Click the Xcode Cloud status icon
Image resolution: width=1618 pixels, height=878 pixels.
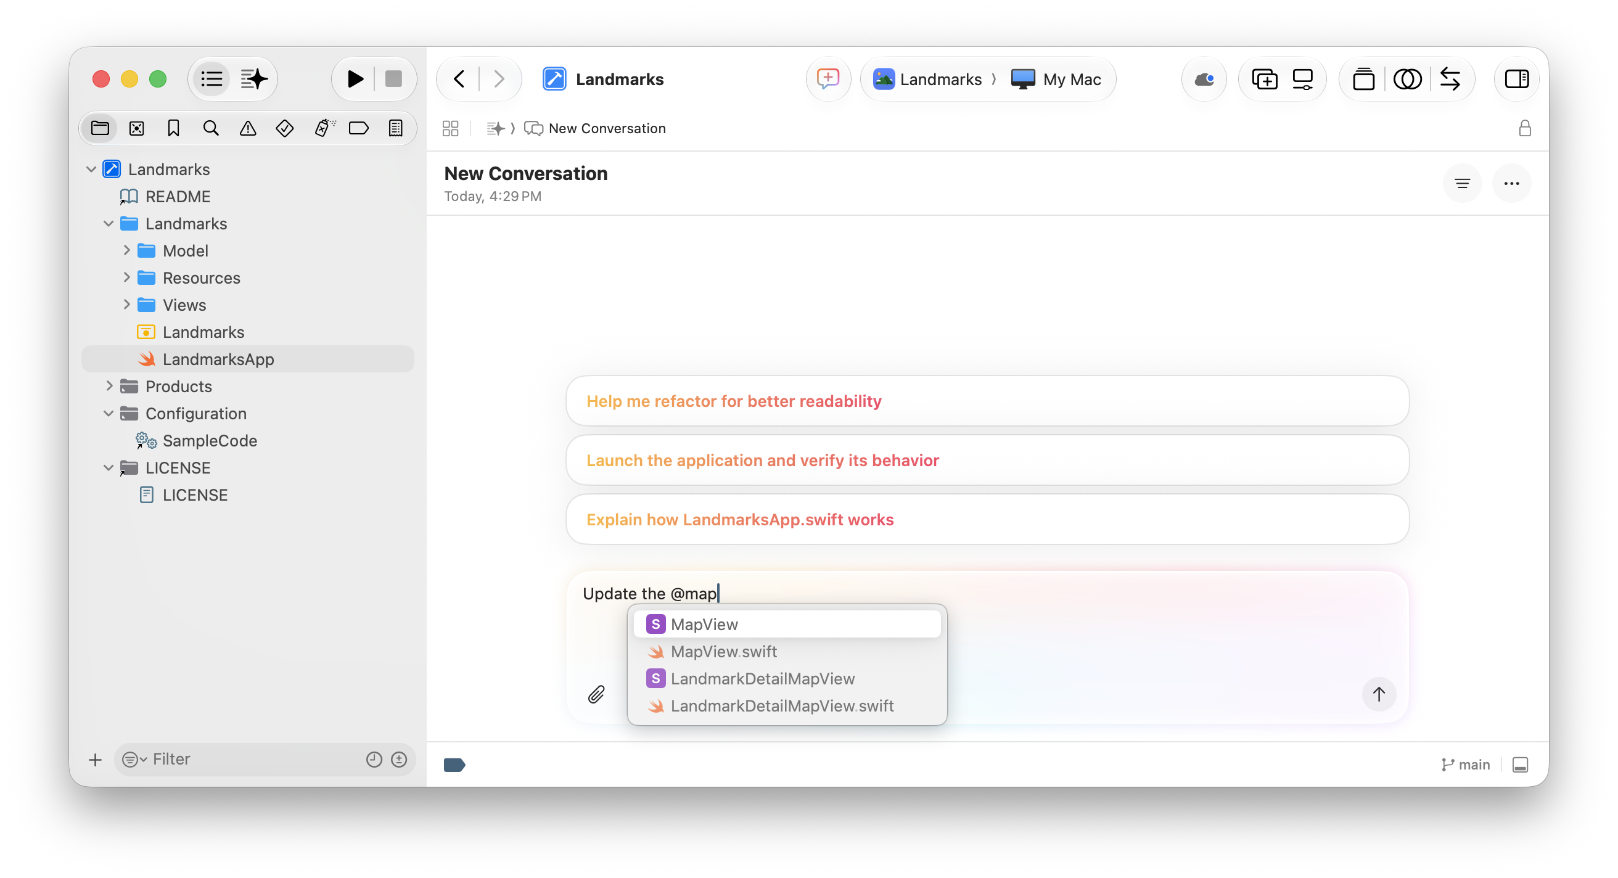[x=1204, y=79]
